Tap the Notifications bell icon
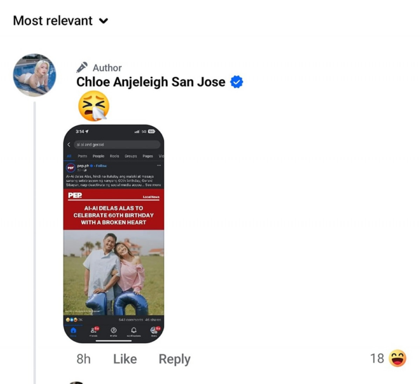The image size is (420, 384). click(134, 331)
